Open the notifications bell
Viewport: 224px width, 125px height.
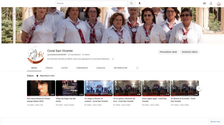tap(211, 3)
